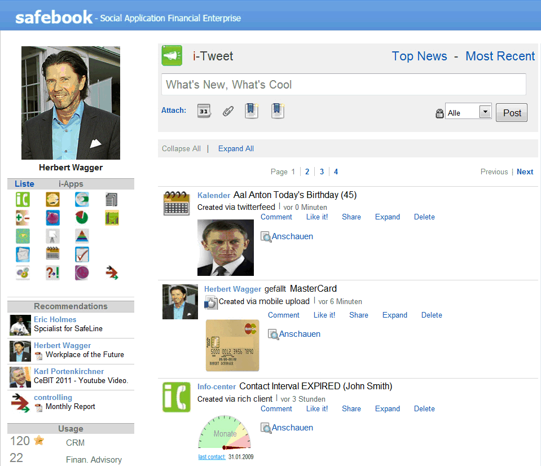
Task: Click Anschauen on the MasterCard post
Action: pyautogui.click(x=294, y=334)
